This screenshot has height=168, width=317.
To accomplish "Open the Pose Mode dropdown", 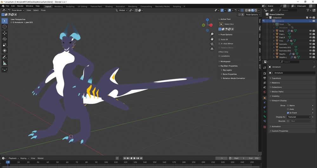I will 16,10.
